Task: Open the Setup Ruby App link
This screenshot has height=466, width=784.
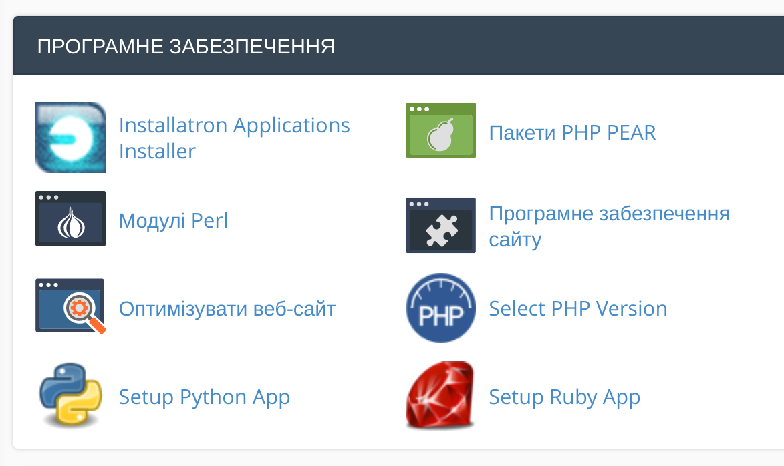Action: (x=564, y=397)
